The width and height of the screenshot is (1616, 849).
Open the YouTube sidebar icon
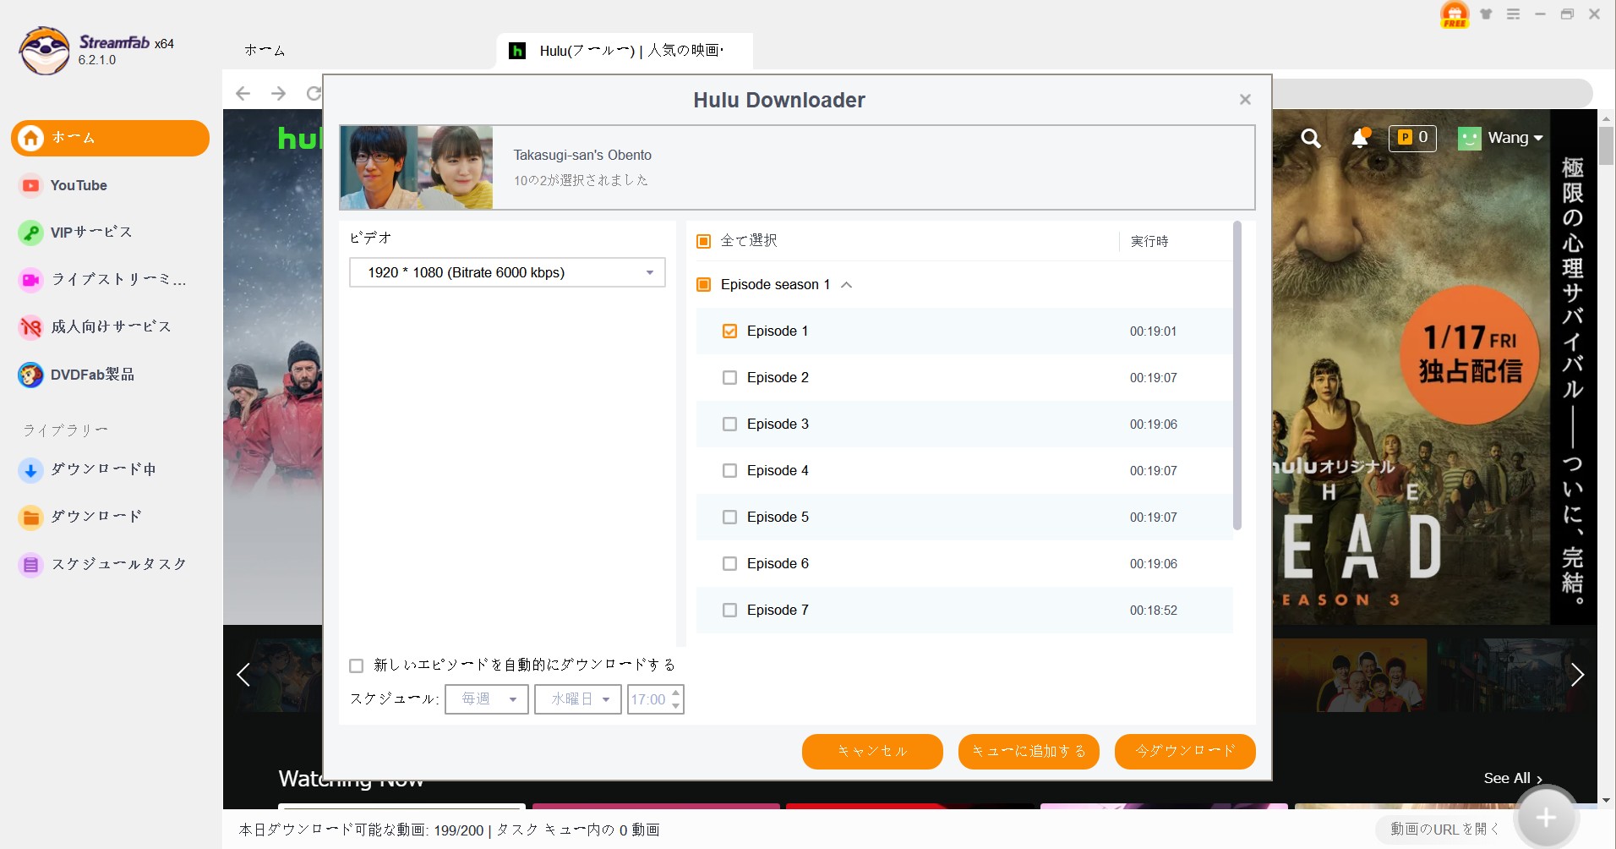point(31,185)
